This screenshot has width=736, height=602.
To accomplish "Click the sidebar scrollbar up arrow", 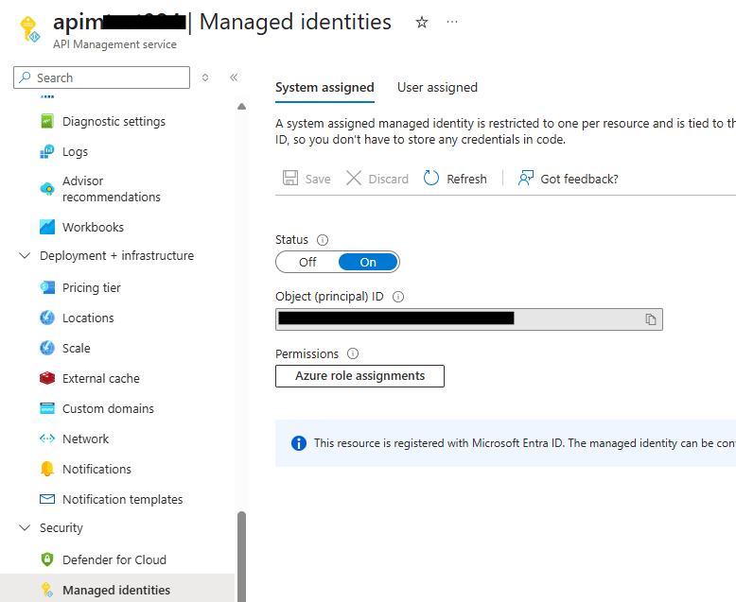I will pyautogui.click(x=241, y=107).
